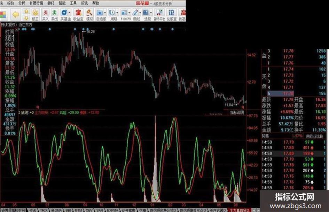Click the small down arrow toolbar icon
This screenshot has width=329, height=212.
tap(26, 18)
